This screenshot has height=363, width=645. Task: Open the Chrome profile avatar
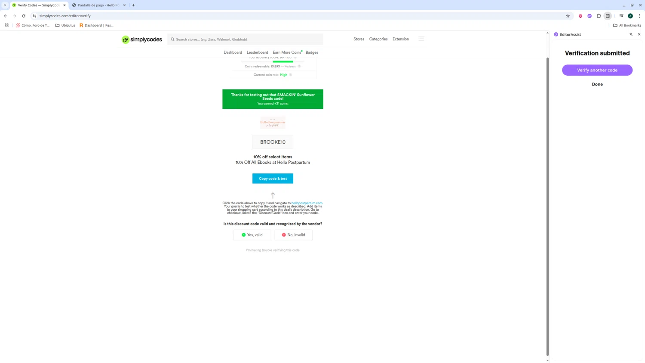(x=630, y=16)
